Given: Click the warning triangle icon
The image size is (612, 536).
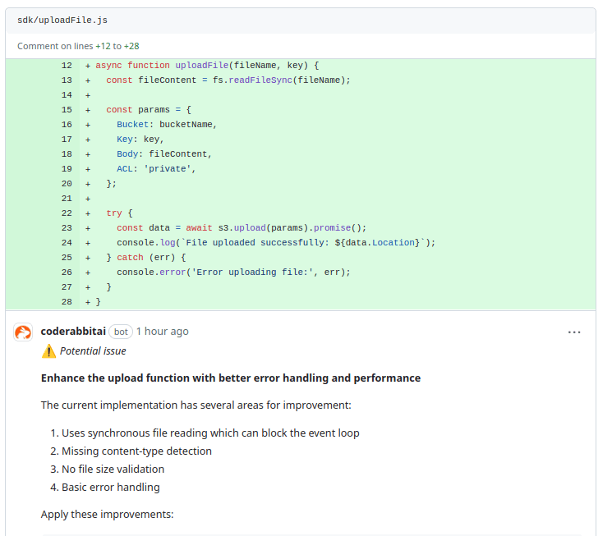Looking at the screenshot, I should (48, 351).
